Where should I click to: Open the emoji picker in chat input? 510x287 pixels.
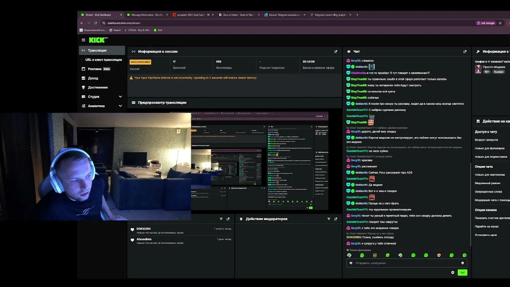[463, 263]
